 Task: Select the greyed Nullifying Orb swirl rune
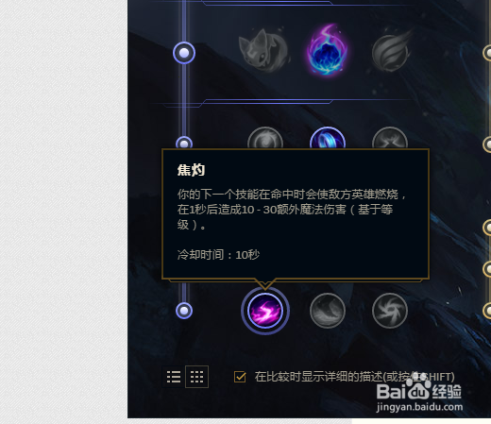[x=265, y=138]
